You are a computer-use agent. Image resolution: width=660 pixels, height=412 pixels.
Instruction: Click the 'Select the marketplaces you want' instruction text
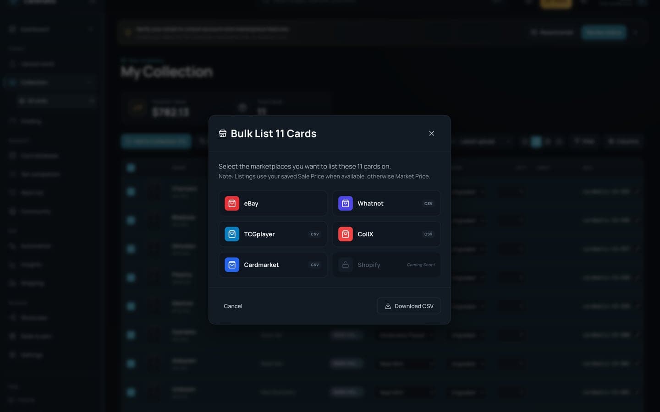(305, 166)
